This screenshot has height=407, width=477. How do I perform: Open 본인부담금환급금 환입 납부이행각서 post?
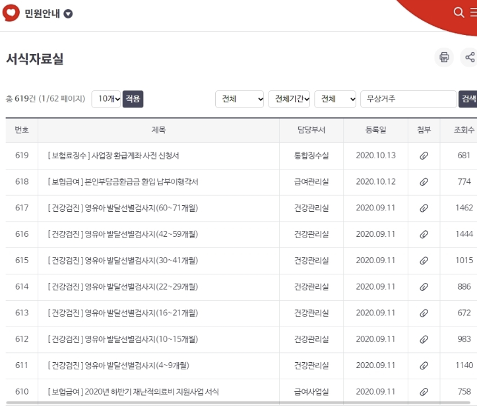click(123, 182)
